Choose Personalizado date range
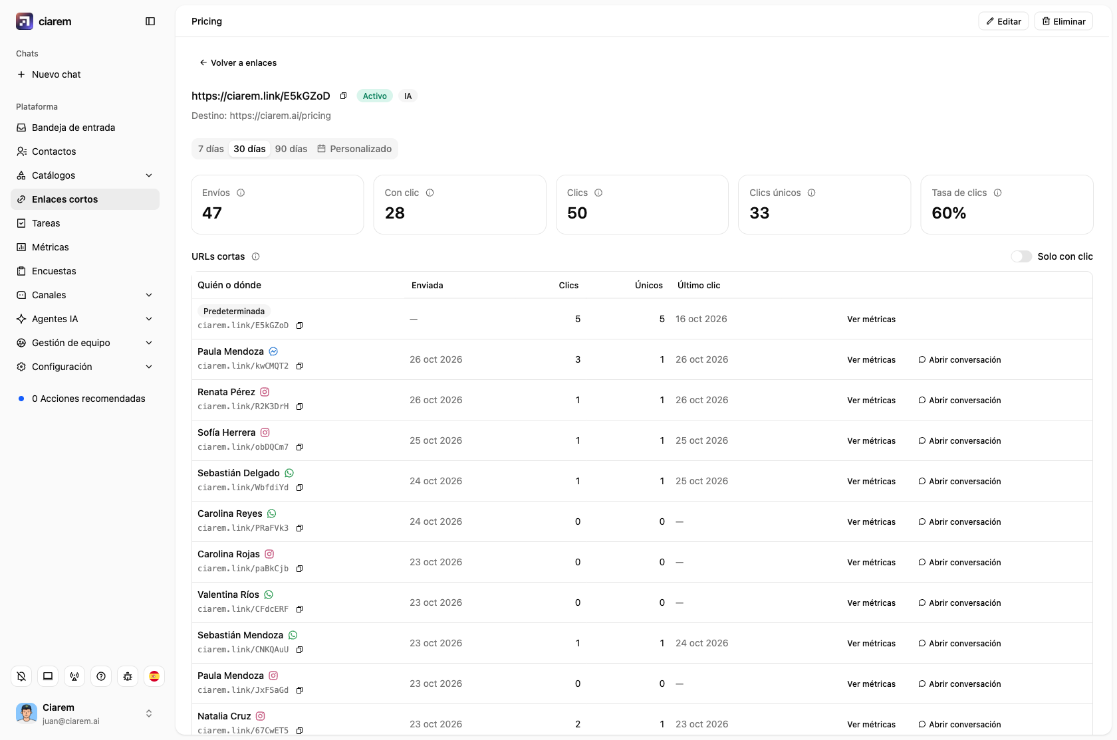This screenshot has height=740, width=1117. tap(354, 149)
